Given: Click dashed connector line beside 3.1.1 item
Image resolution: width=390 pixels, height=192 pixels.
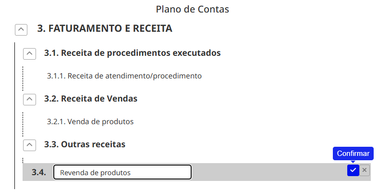Looking at the screenshot, I should pyautogui.click(x=23, y=78).
